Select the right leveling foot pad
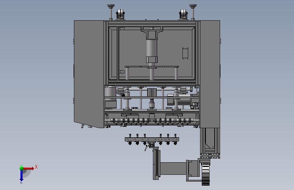Screen dimensions: 294x190 click(x=193, y=6)
